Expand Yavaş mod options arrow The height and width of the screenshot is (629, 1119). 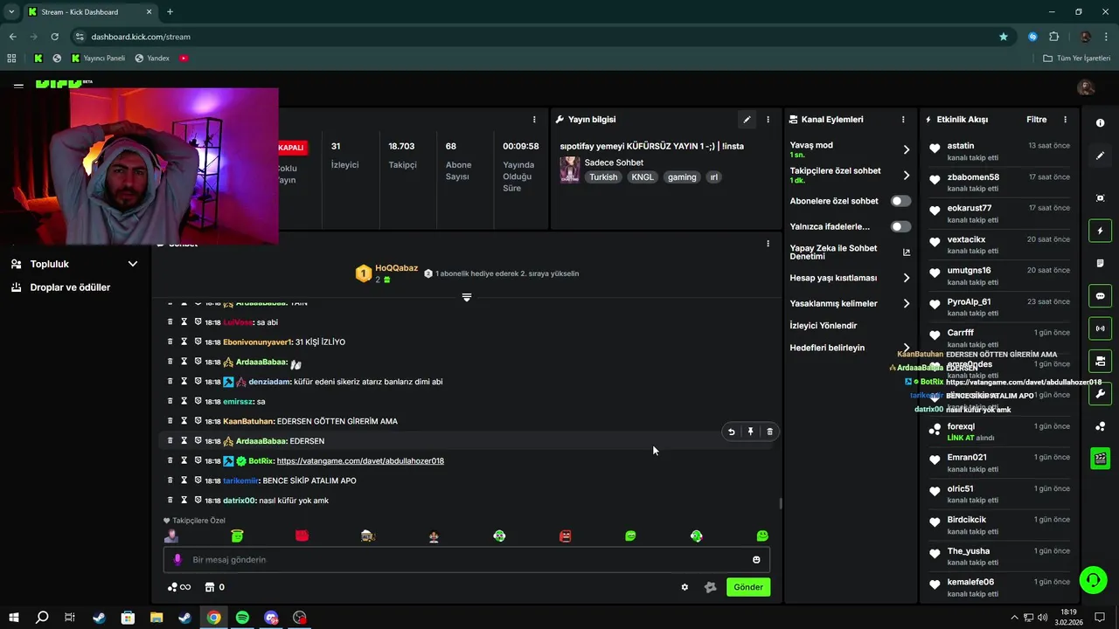[906, 149]
